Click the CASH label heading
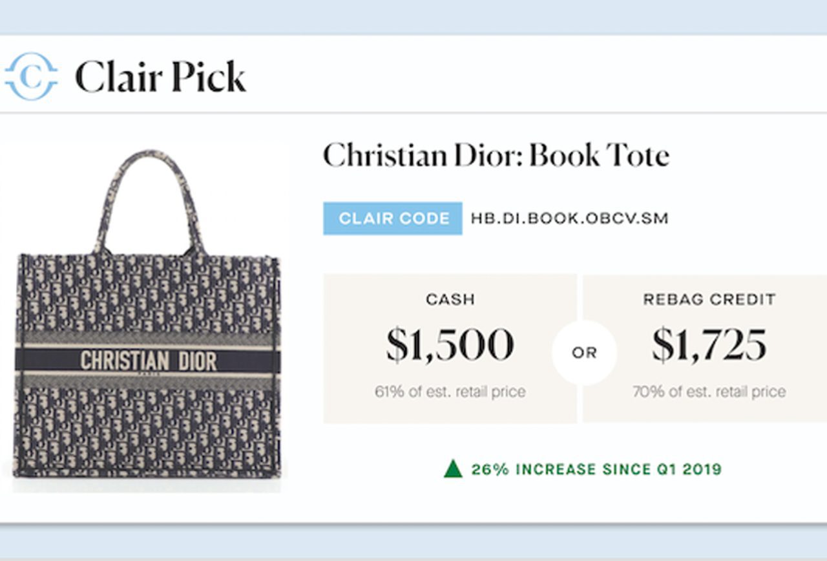Viewport: 827px width, 561px height. click(x=450, y=300)
